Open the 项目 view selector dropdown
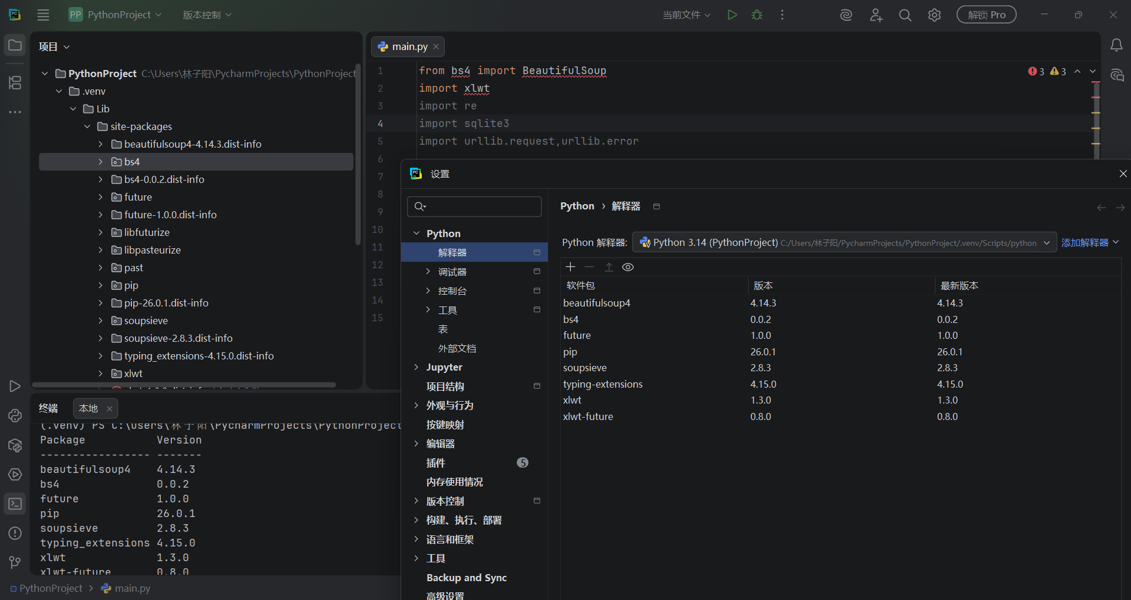This screenshot has height=600, width=1131. coord(54,46)
